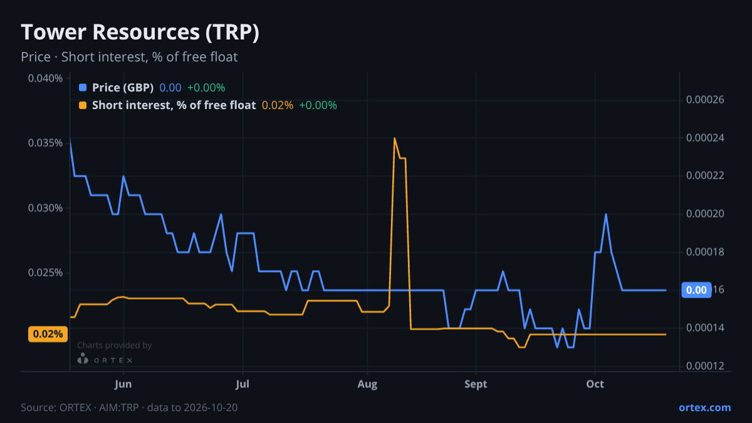The width and height of the screenshot is (752, 423).
Task: Click the 0.030% left axis label
Action: (45, 208)
